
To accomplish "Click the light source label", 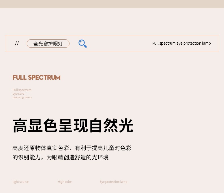I will pos(21,182).
